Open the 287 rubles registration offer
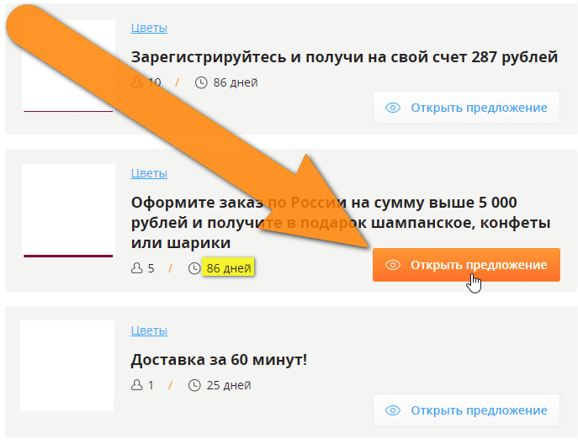Viewport: 578px width, 444px height. click(466, 108)
